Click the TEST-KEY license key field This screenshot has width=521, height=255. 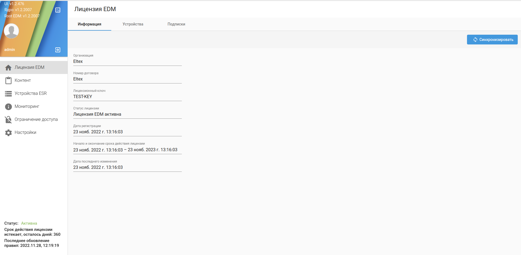[128, 97]
